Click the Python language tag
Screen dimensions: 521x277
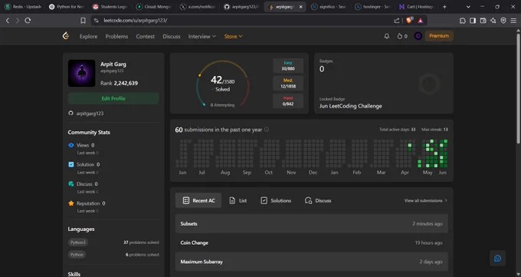pos(77,255)
